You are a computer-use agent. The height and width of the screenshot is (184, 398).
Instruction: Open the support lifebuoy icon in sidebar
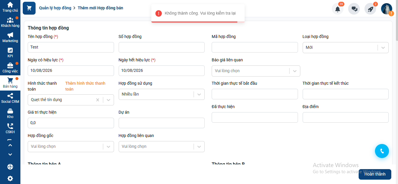pyautogui.click(x=10, y=167)
